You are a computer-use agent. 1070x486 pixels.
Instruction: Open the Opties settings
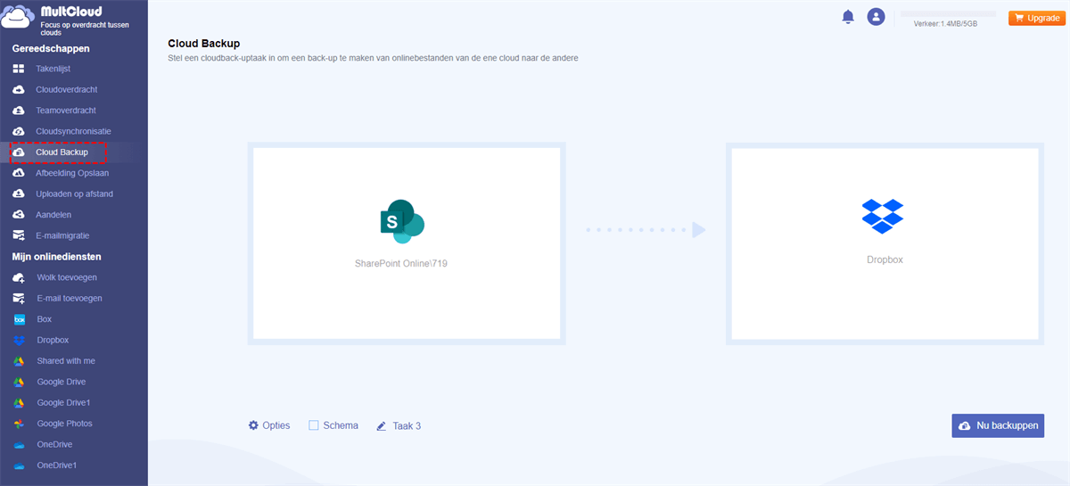tap(269, 425)
